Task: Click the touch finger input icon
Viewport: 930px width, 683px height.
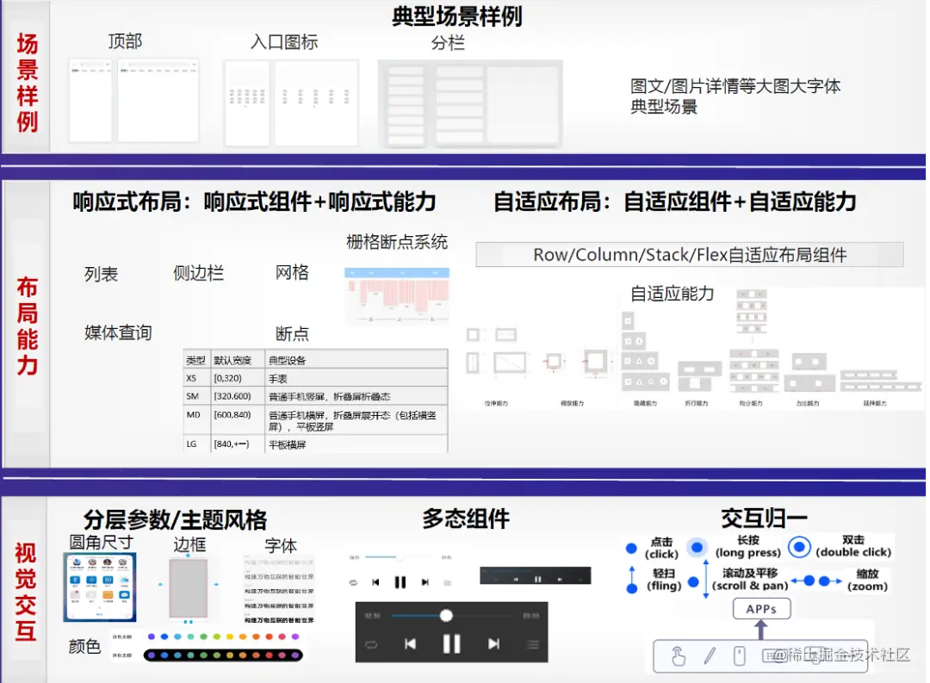Action: (678, 656)
